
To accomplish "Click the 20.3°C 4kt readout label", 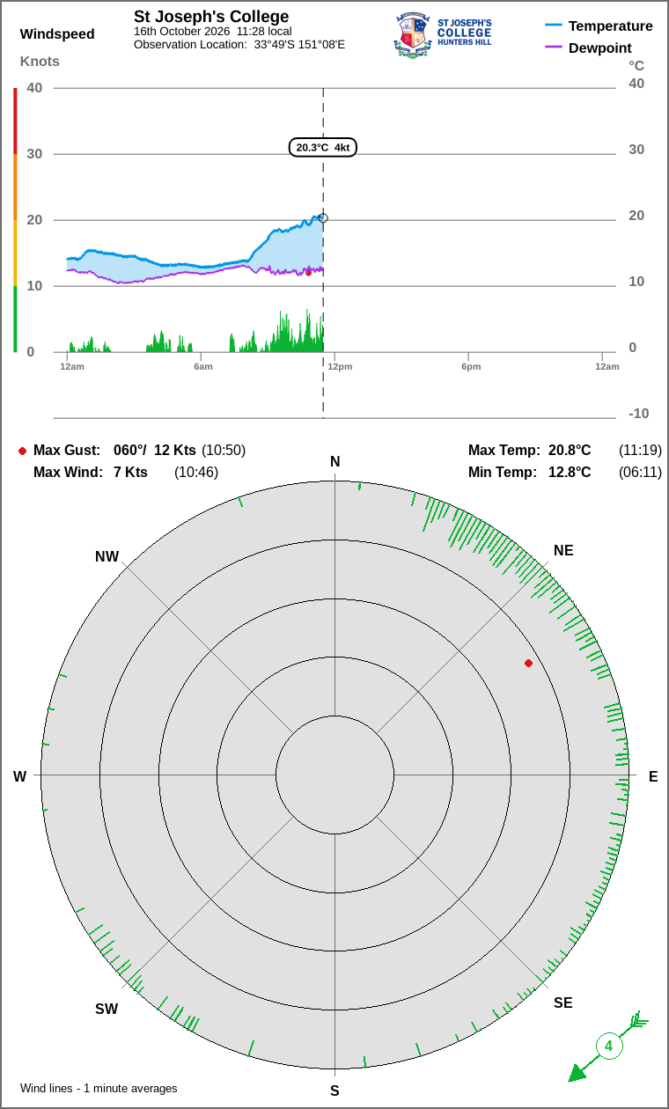I will 323,147.
